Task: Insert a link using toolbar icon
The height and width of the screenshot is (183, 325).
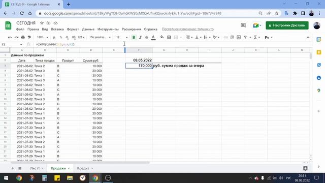Action: pyautogui.click(x=225, y=37)
